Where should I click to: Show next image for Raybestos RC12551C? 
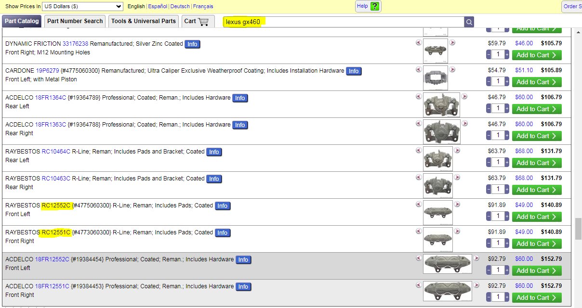tap(457, 231)
